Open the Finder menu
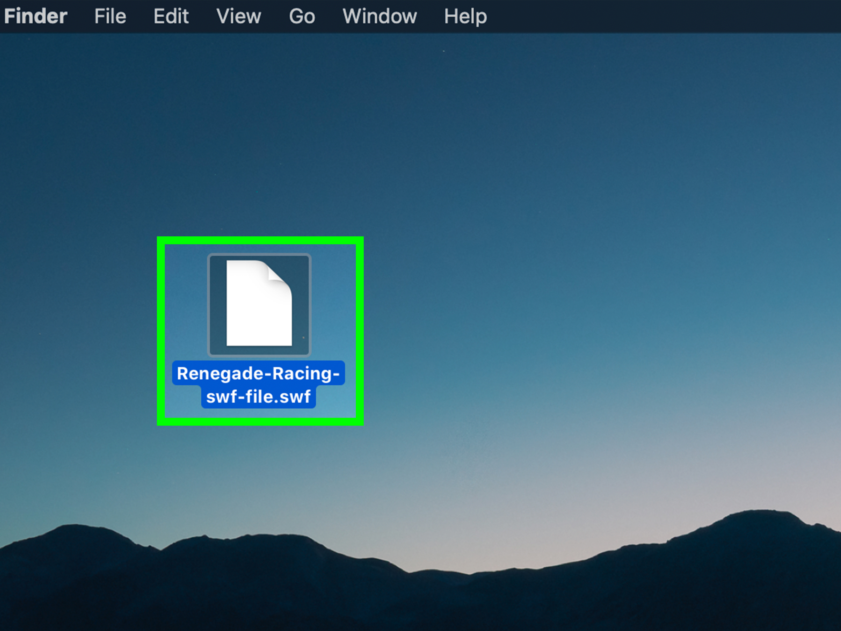Screen dimensions: 841x631 pyautogui.click(x=35, y=16)
